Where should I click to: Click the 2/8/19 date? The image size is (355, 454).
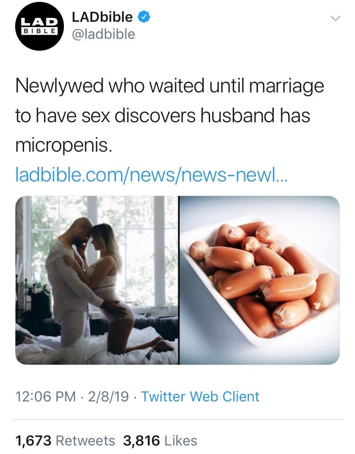tap(108, 396)
